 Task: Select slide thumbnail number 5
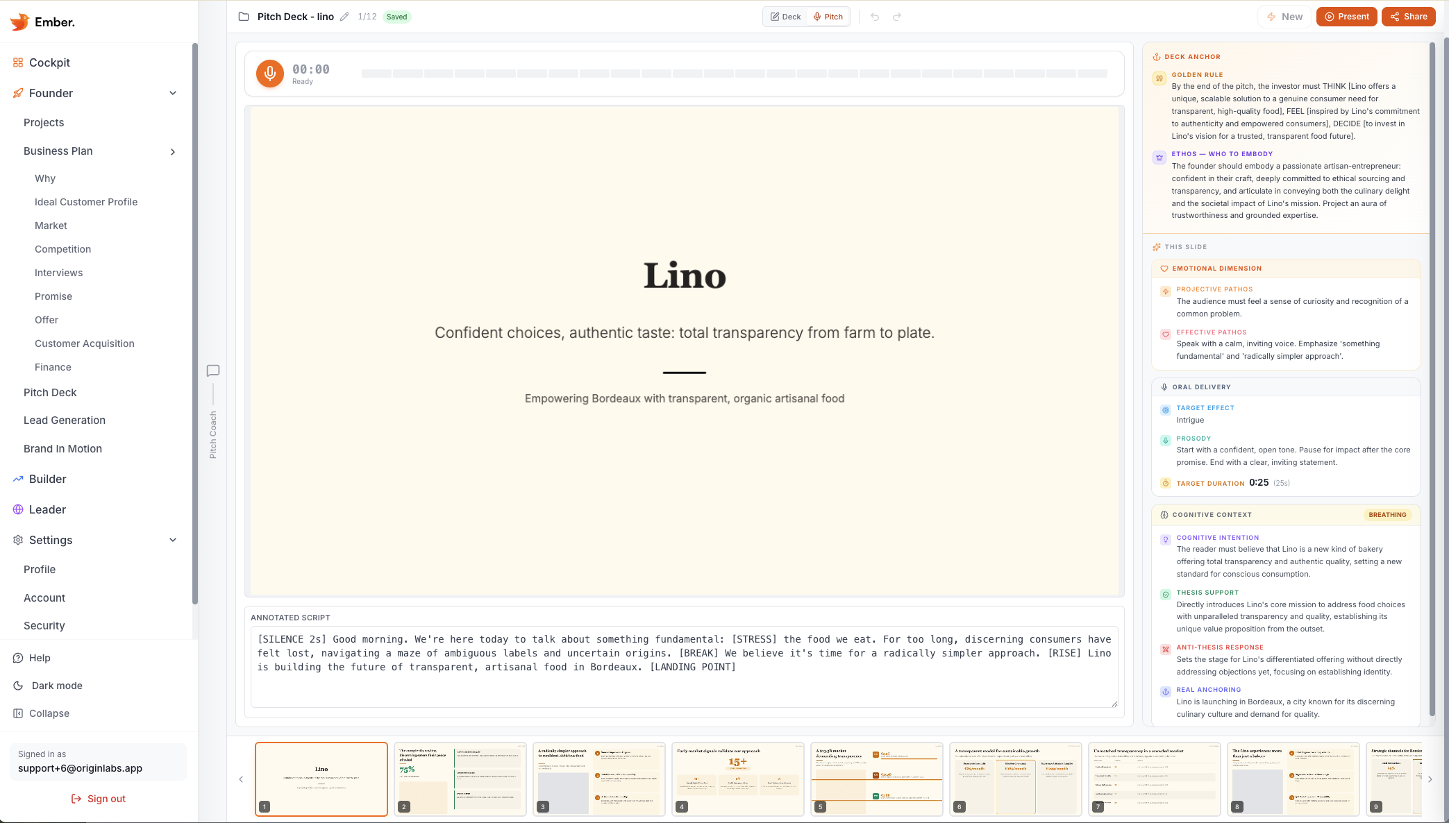click(876, 779)
